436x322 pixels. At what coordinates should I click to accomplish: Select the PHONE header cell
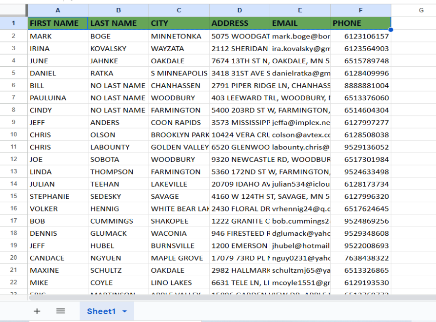tap(360, 23)
